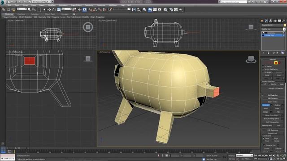
Task: Switch to the Utilities command panel tab
Action: (x=284, y=21)
